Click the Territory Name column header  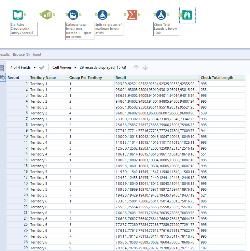click(43, 78)
